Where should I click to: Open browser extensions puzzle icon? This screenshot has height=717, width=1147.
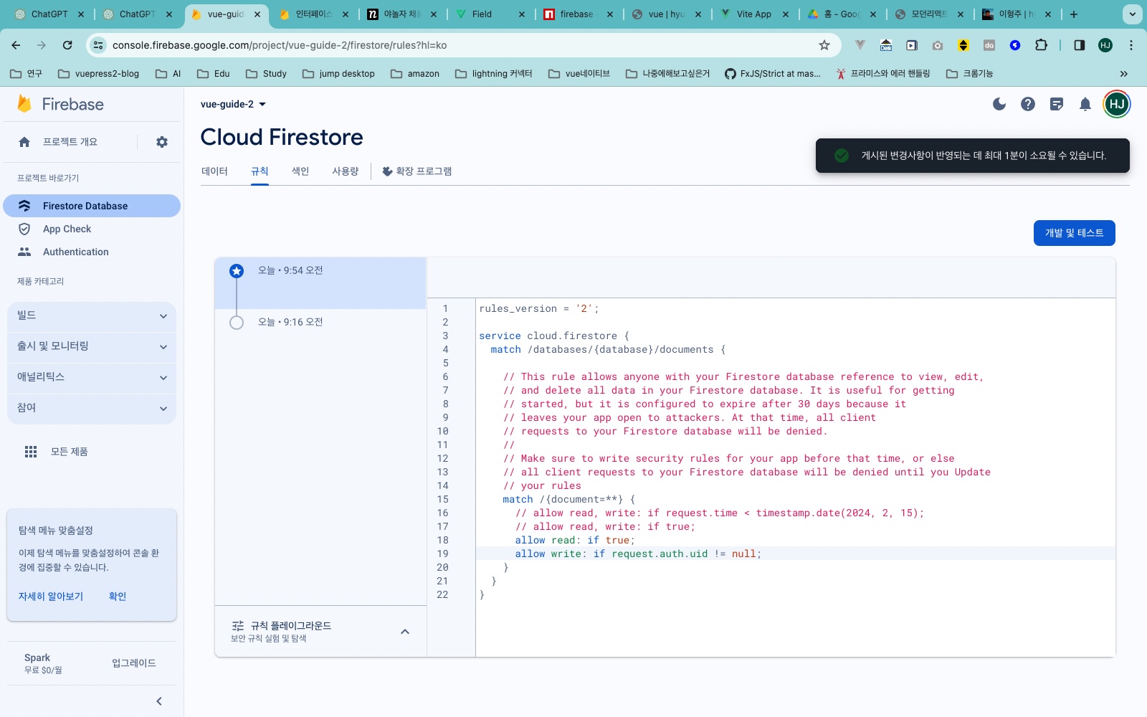1041,45
